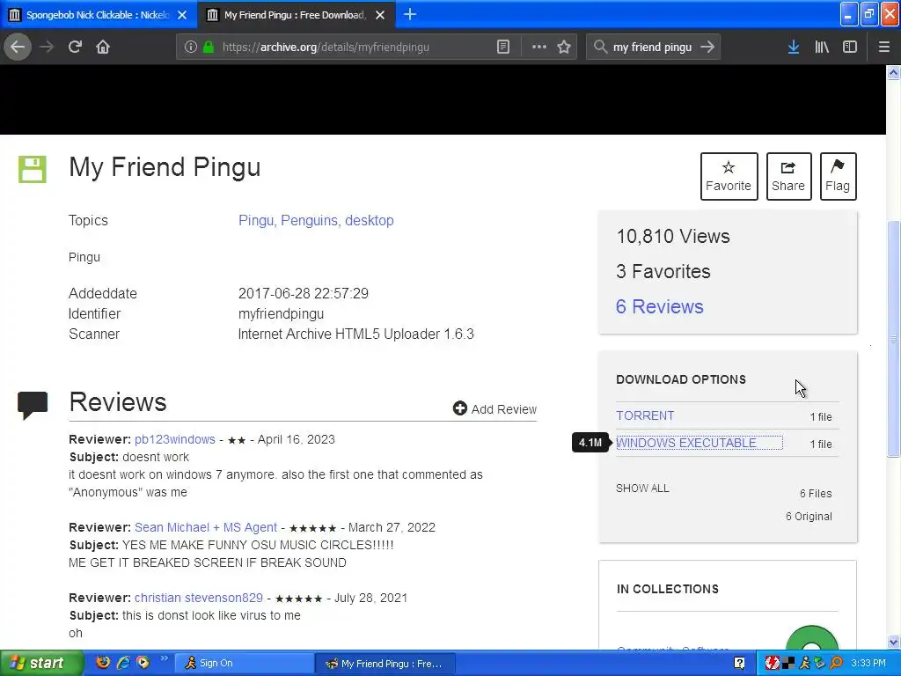Click scrollbar up arrow

(x=894, y=72)
